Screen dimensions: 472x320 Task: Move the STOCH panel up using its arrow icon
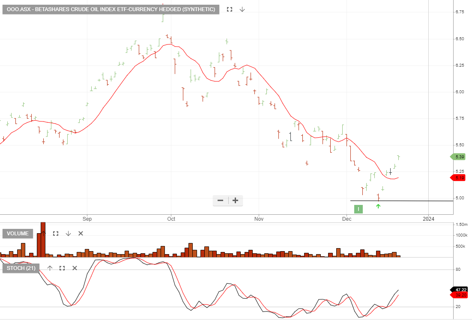click(50, 268)
